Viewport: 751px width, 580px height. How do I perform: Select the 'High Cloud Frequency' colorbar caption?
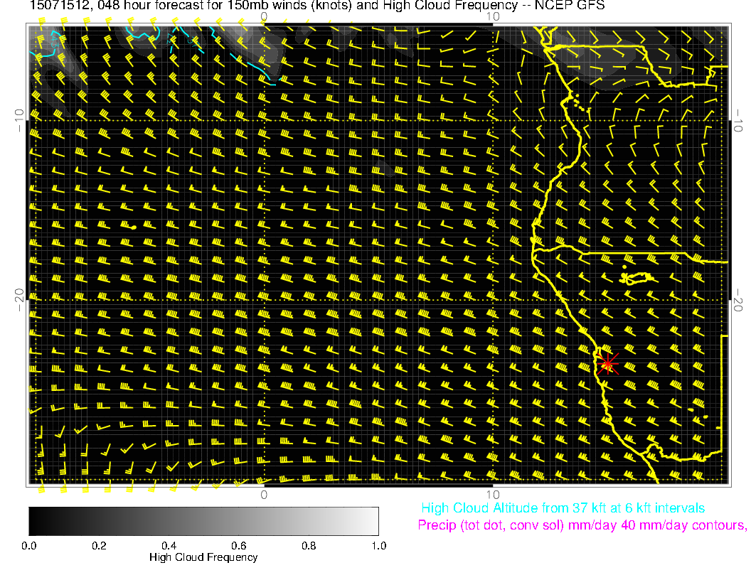[203, 557]
